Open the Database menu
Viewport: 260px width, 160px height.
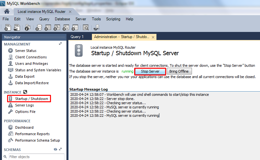(x=62, y=19)
